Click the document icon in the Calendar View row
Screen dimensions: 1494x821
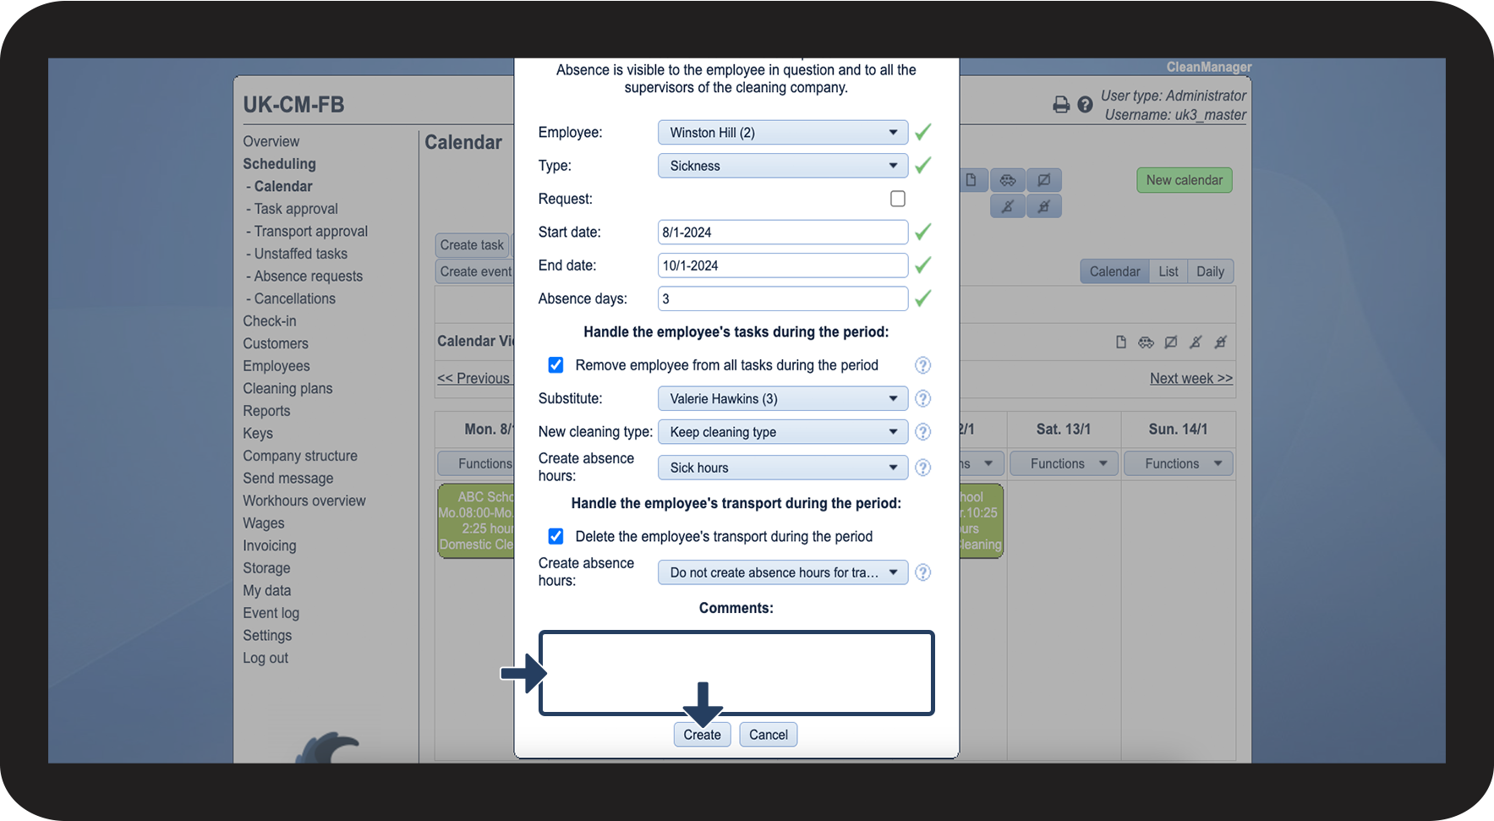(x=1121, y=342)
